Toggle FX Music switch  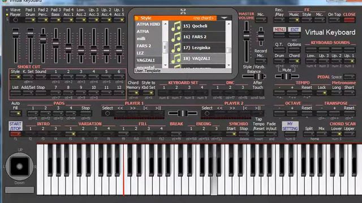[x=294, y=20]
